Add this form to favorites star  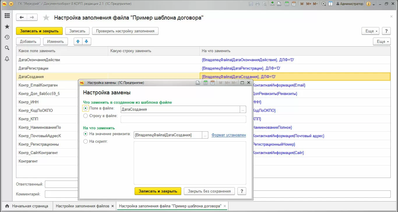point(46,18)
